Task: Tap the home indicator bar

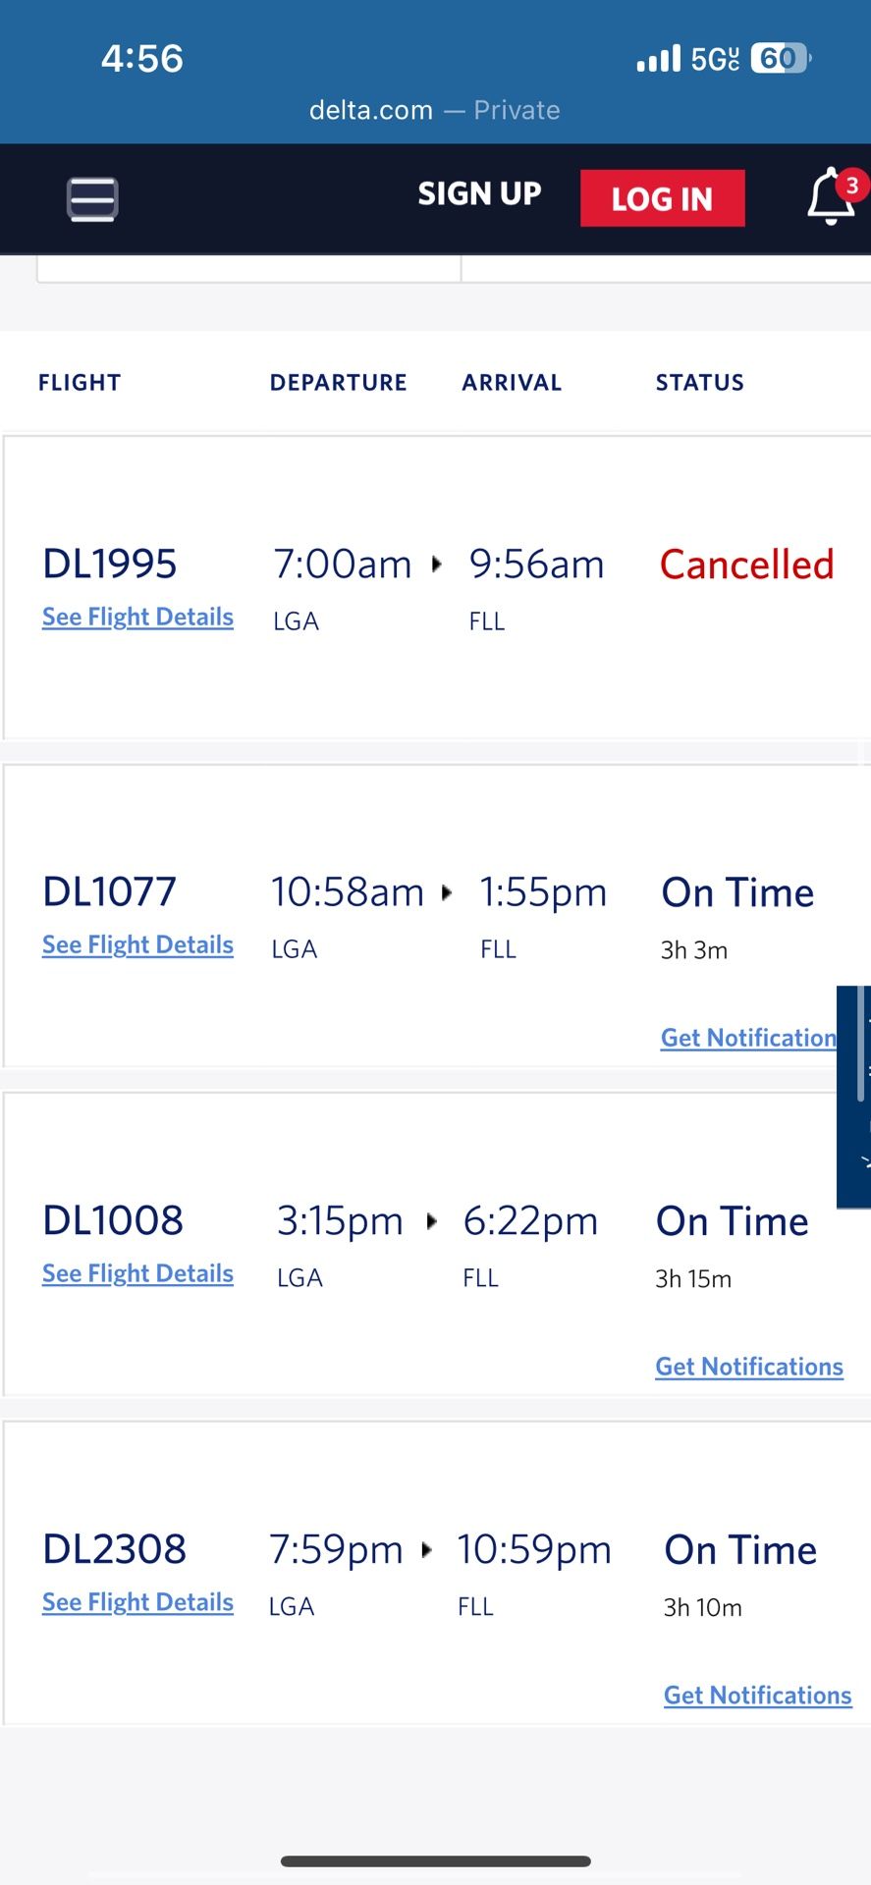Action: pos(436,1861)
